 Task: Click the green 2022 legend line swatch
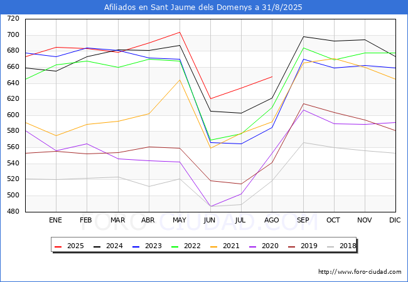coord(174,246)
